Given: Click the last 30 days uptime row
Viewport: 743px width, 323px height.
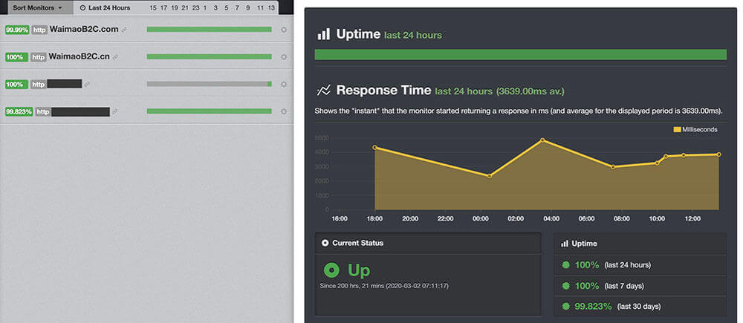Looking at the screenshot, I should pyautogui.click(x=640, y=306).
